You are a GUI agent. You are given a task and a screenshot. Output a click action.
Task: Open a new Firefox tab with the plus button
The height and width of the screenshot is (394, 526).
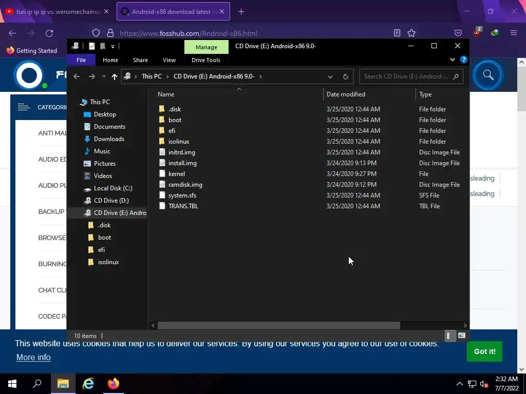point(241,12)
